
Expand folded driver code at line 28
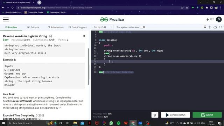(101, 72)
